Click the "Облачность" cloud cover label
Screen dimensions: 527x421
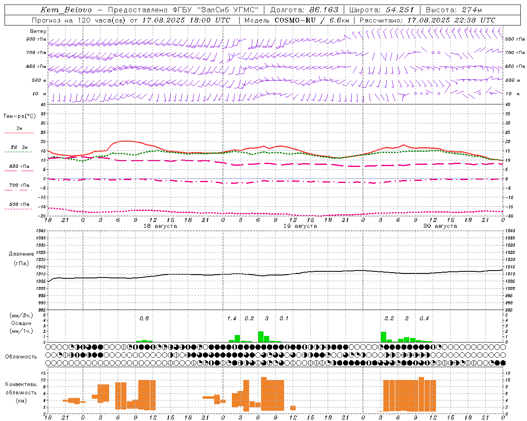pos(21,357)
